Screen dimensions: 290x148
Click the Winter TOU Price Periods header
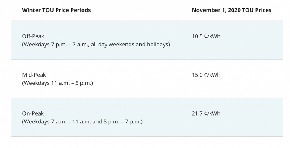click(57, 10)
